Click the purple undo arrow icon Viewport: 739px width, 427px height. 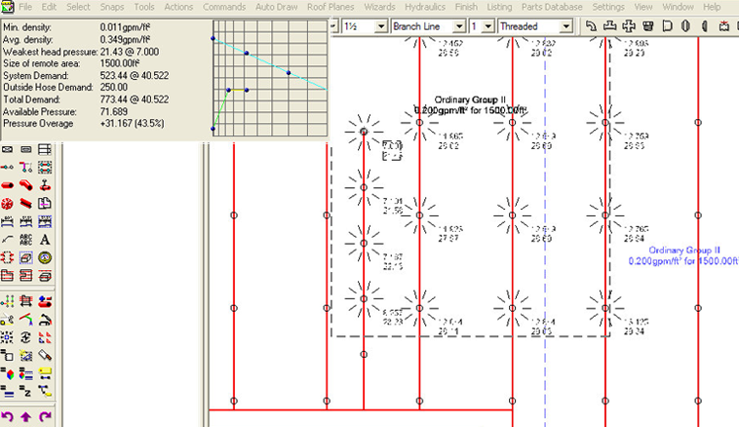pos(8,417)
